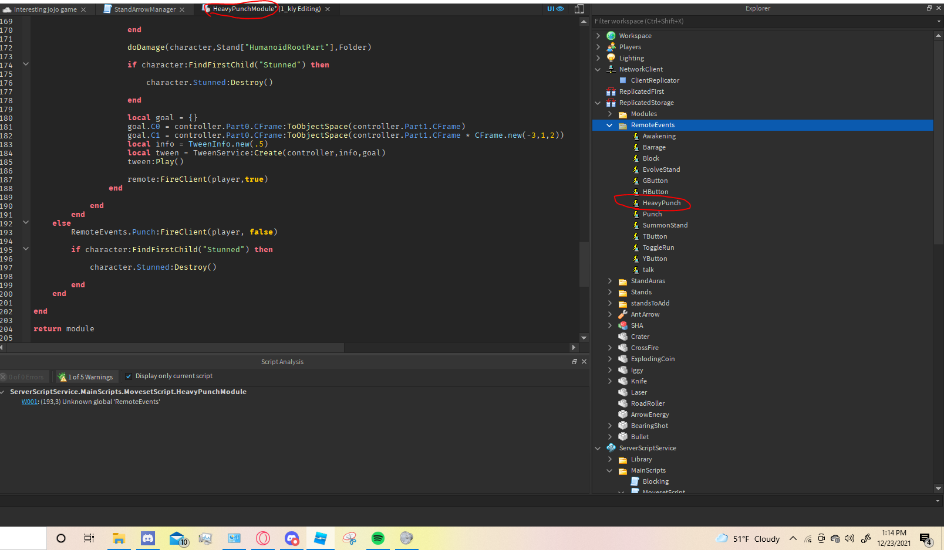Switch to the StandArrowManager tab
This screenshot has height=550, width=944.
point(144,9)
